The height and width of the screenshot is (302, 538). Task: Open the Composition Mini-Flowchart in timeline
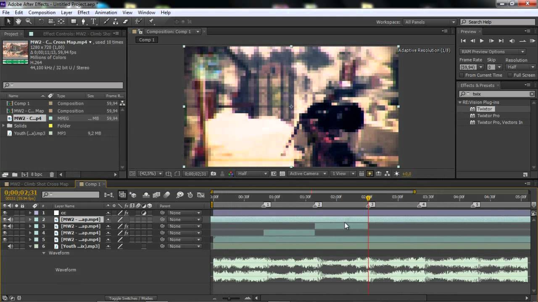[109, 195]
